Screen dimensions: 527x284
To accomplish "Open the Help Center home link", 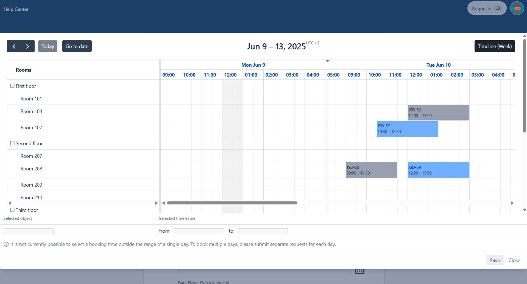I will pyautogui.click(x=16, y=9).
